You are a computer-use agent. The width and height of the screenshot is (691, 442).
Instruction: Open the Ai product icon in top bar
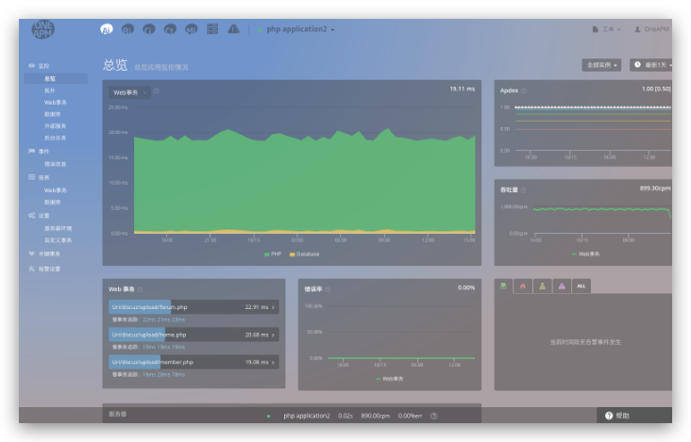107,29
